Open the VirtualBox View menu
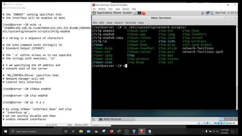This screenshot has height=136, width=242. point(110,9)
